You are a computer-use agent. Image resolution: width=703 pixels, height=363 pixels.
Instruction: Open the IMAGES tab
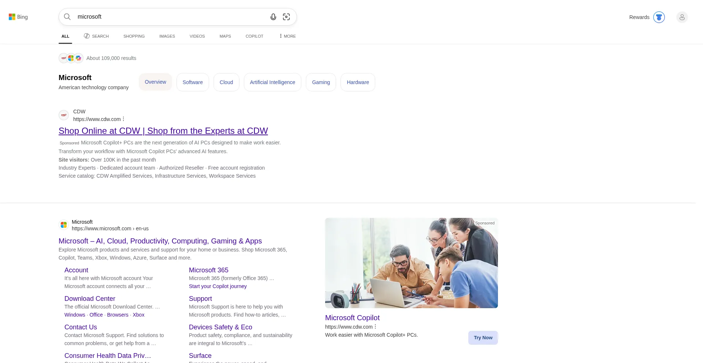point(167,36)
